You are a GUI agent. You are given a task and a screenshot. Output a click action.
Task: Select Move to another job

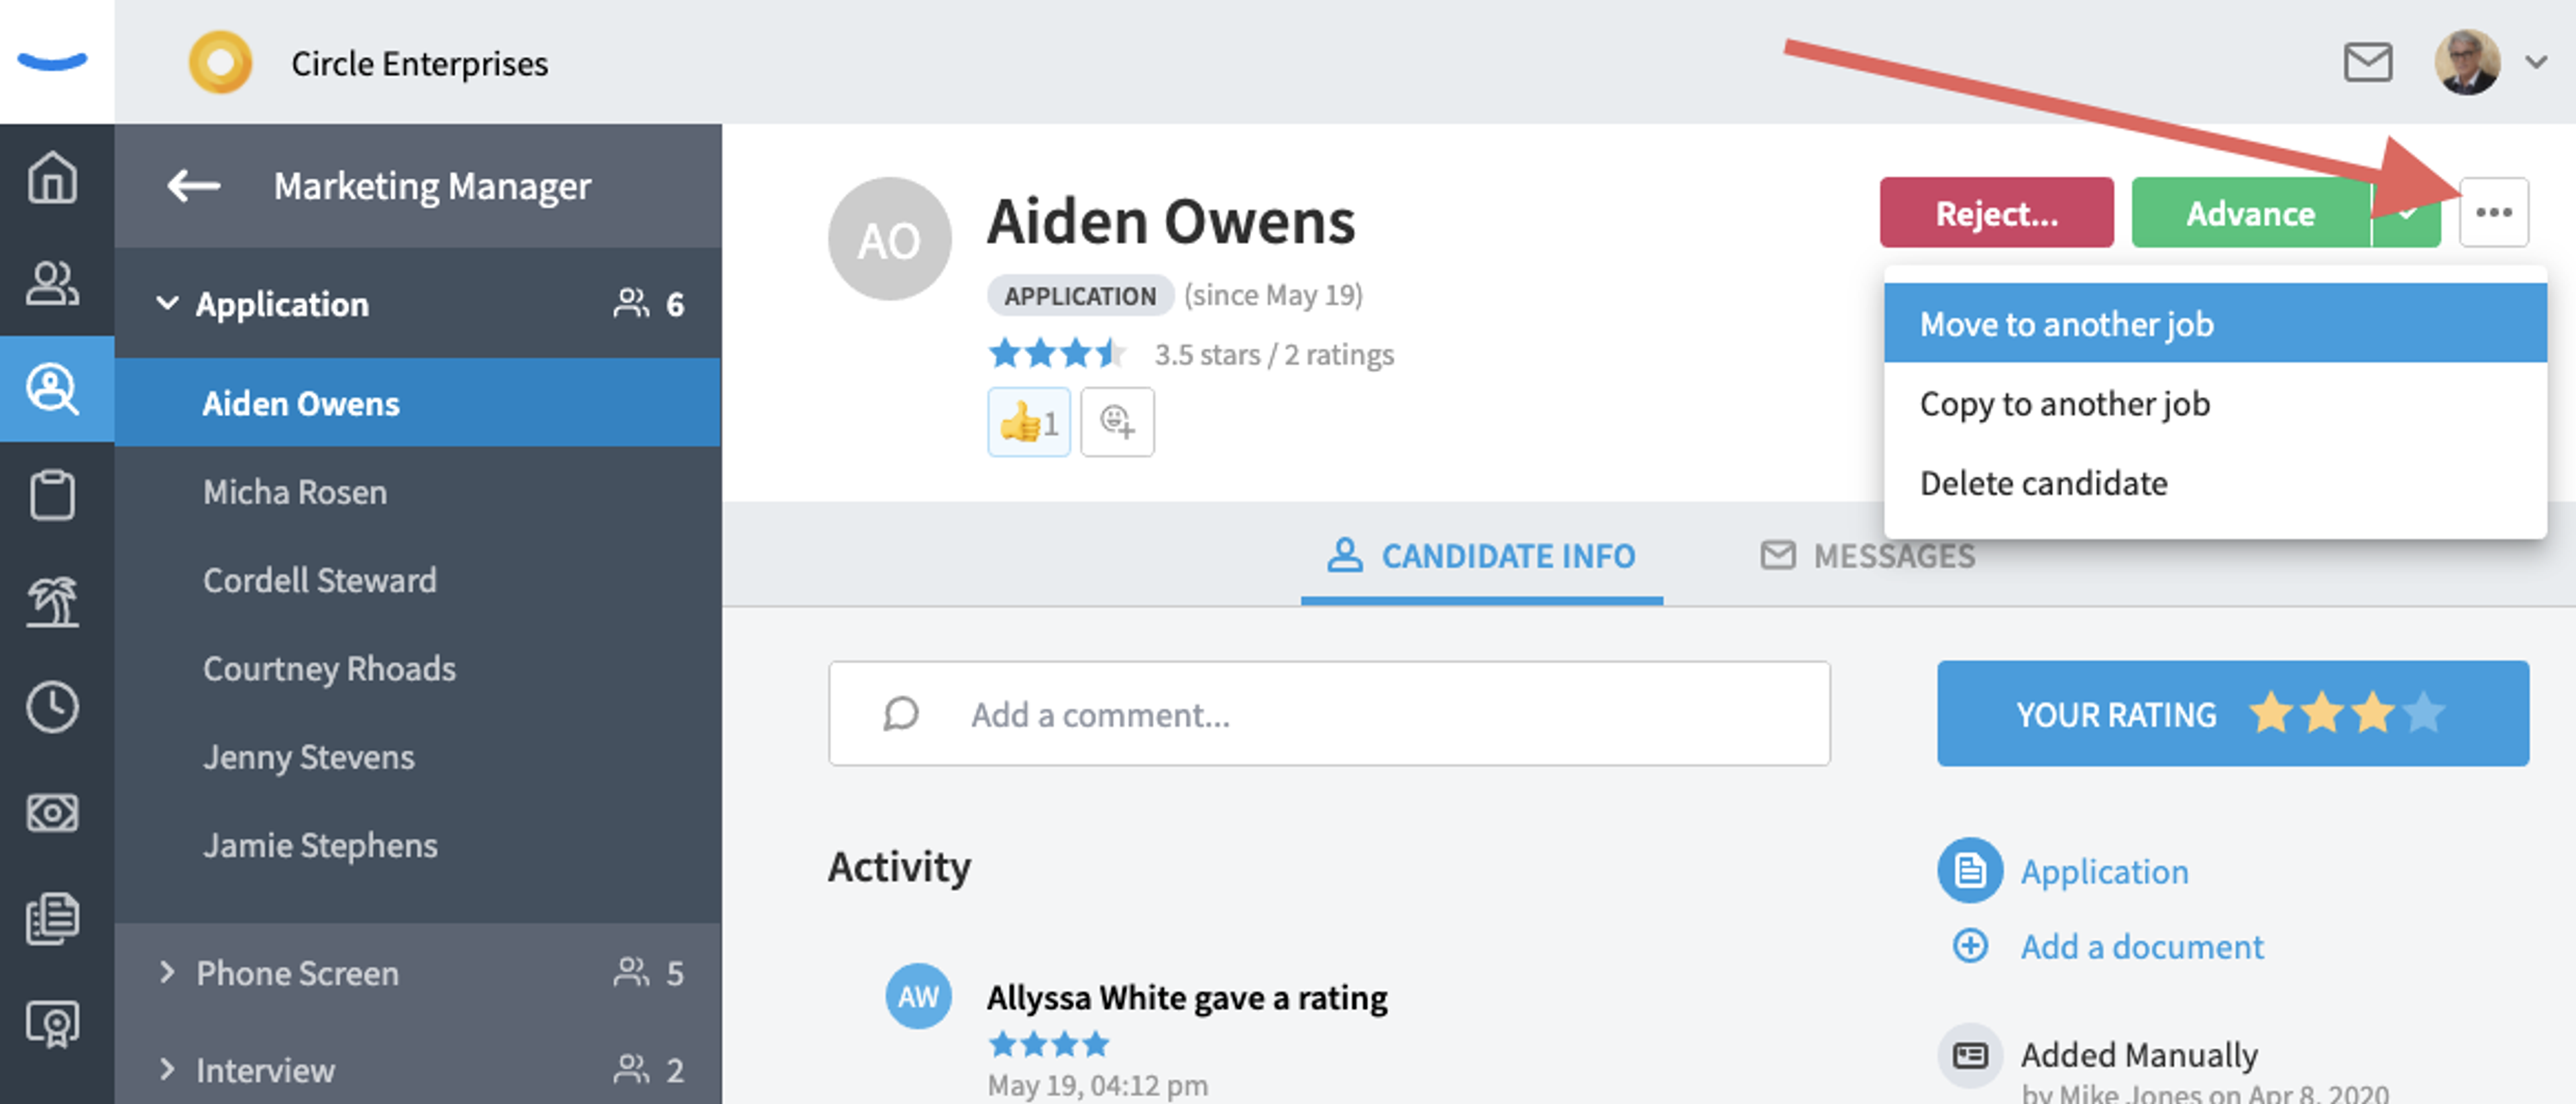(2215, 324)
